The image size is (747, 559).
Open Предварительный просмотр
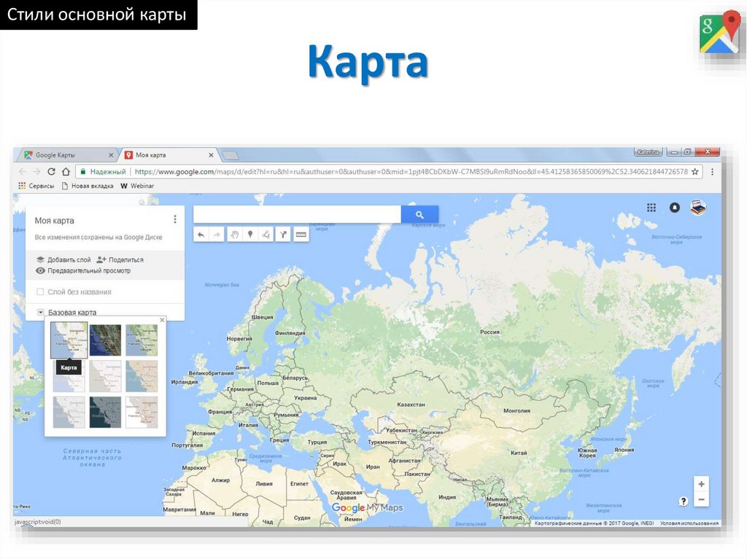coord(83,271)
